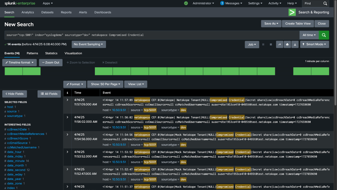The width and height of the screenshot is (337, 190).
Task: Click the search query input field
Action: [152, 35]
